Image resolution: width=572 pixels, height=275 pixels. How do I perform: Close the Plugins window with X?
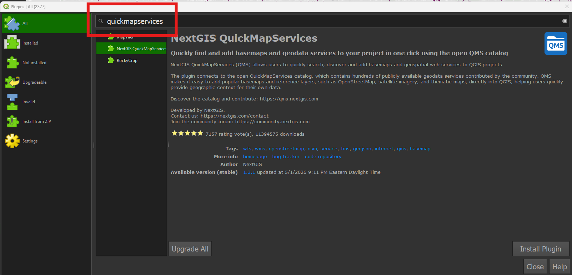point(567,6)
